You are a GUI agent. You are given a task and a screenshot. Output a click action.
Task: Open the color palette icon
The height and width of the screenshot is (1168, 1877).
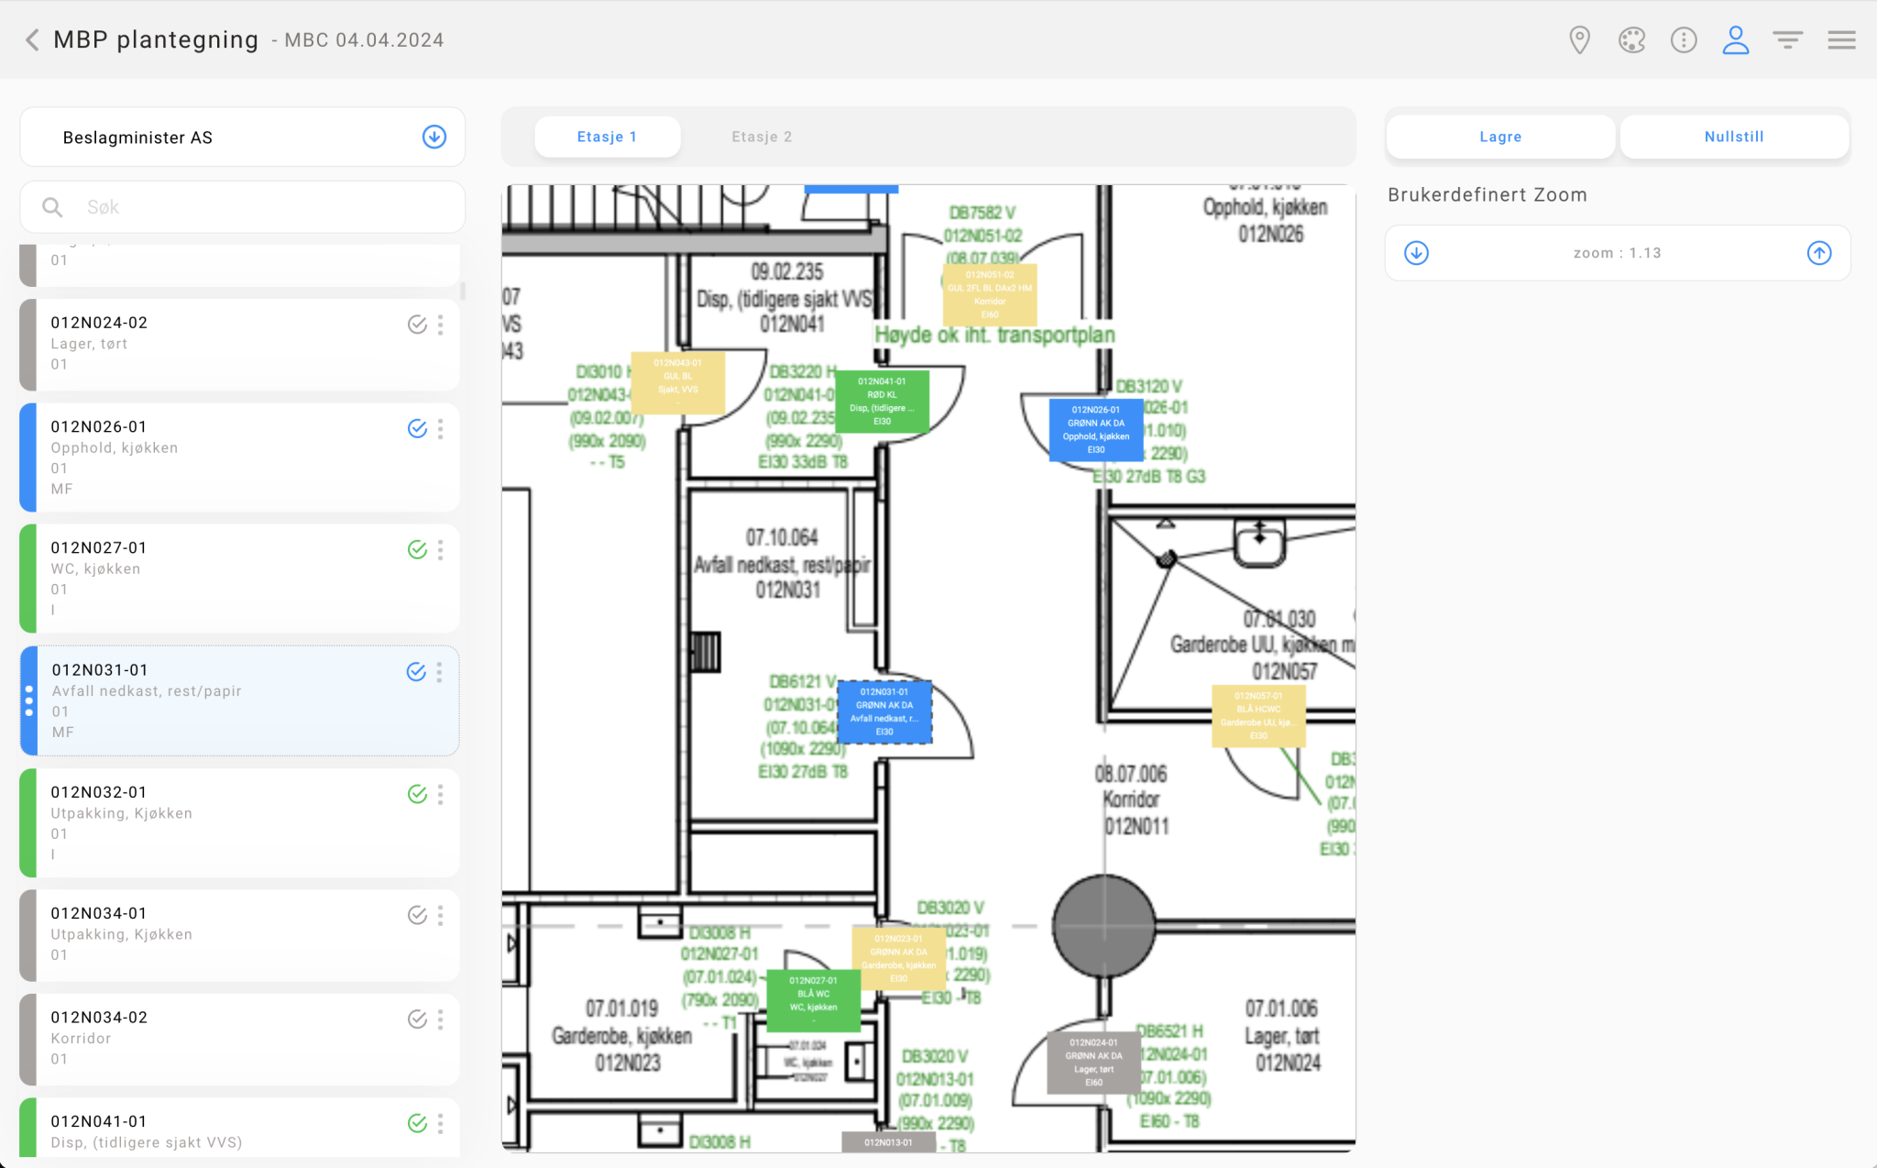(x=1631, y=39)
